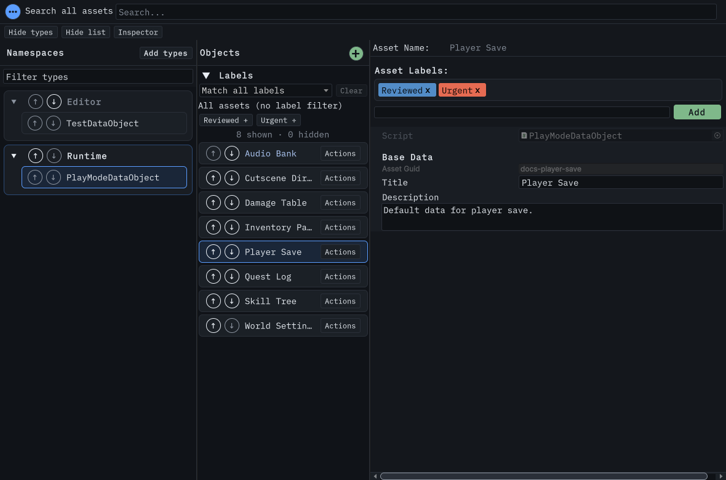
Task: Open the blue ellipsis menu icon
Action: (x=12, y=12)
